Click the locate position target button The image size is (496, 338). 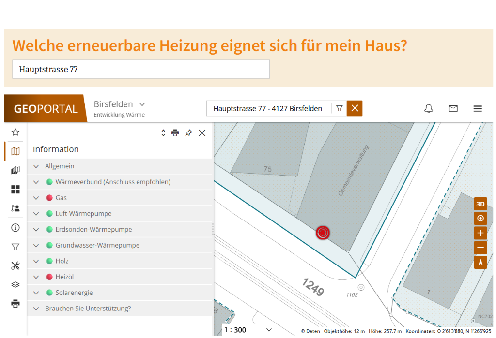(x=480, y=219)
